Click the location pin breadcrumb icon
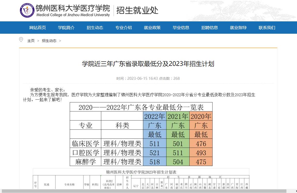Screen dimensions: 297x193 click(21, 40)
